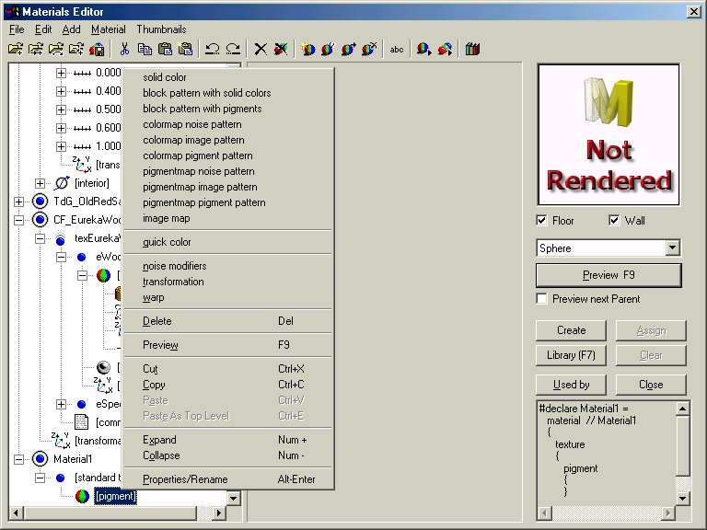Click the Not Rendered preview thumbnail
This screenshot has width=707, height=530.
[608, 133]
